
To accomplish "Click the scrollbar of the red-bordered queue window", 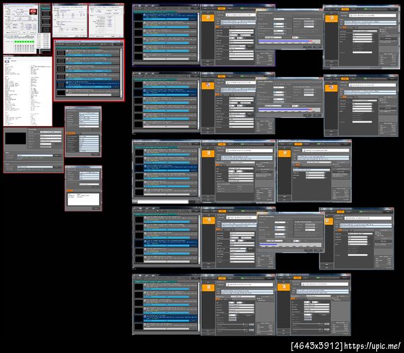I will 121,72.
